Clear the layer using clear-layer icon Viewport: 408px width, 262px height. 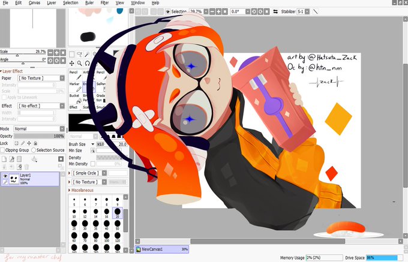pos(19,167)
